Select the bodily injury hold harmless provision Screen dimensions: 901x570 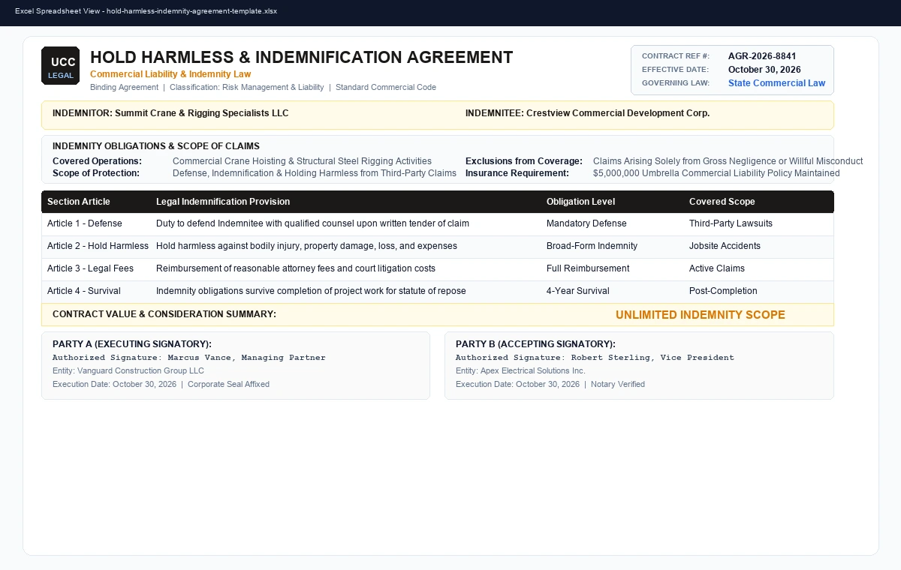pos(306,246)
